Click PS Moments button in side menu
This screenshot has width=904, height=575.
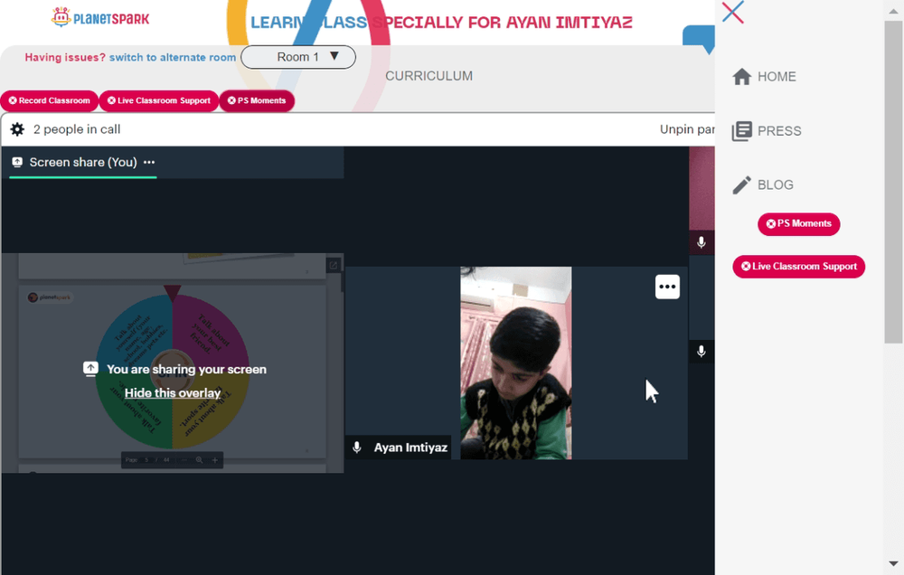798,224
